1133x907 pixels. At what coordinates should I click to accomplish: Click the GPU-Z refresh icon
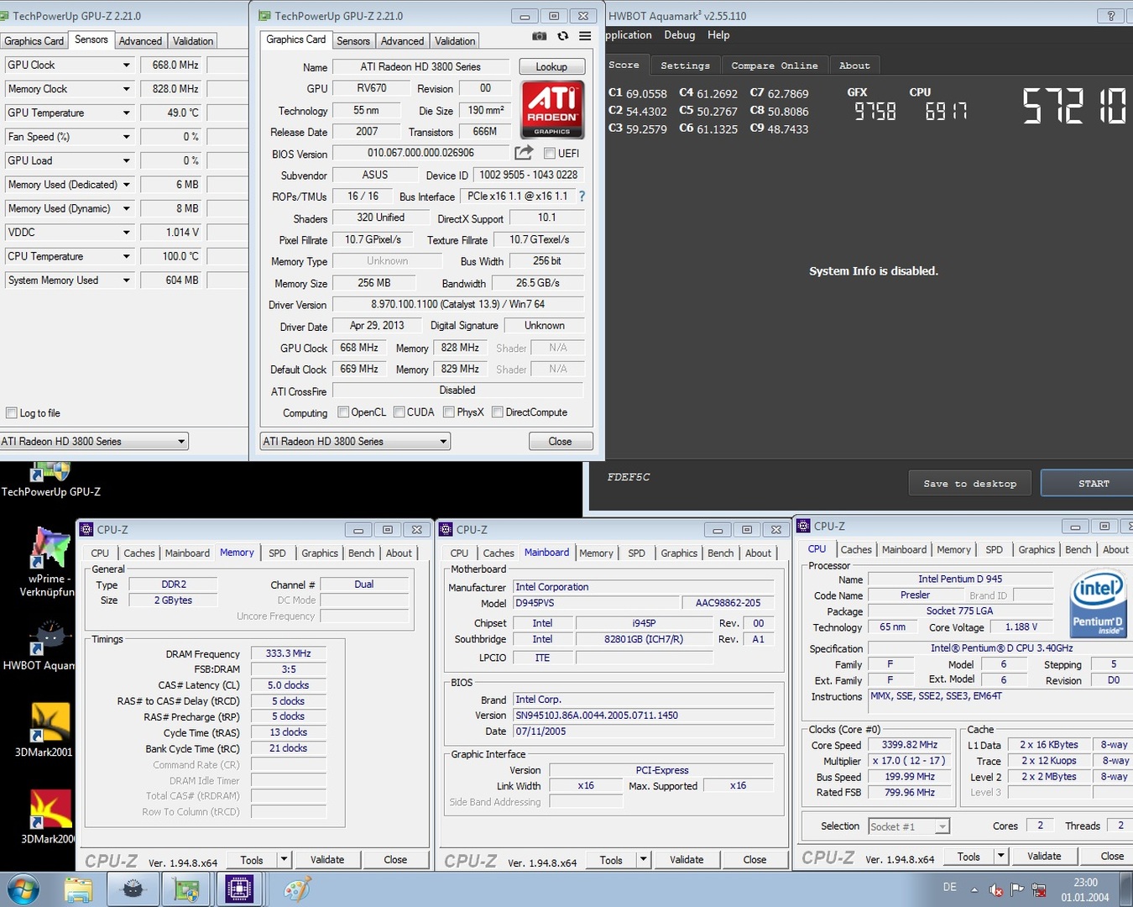[562, 36]
